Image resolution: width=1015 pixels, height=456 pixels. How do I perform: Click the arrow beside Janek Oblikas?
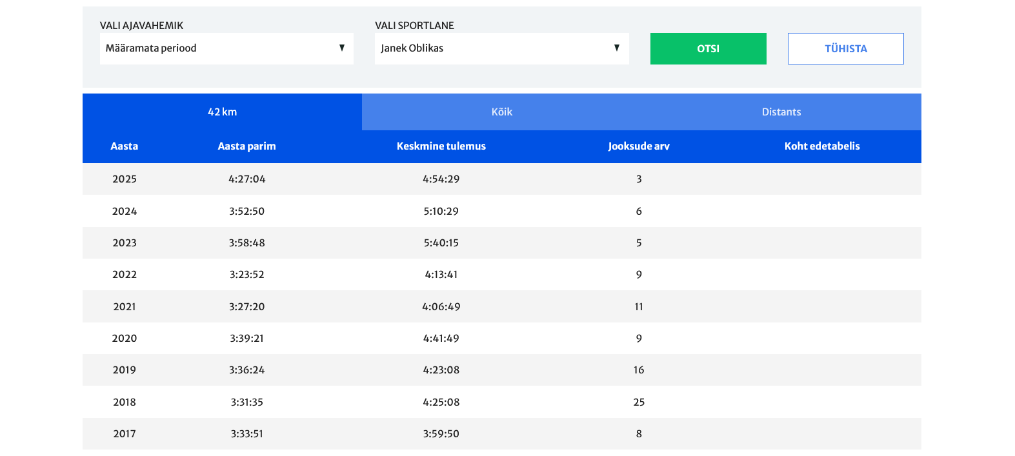[x=617, y=48]
